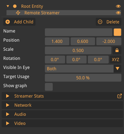Toggle the Scale lock icon

117,50
